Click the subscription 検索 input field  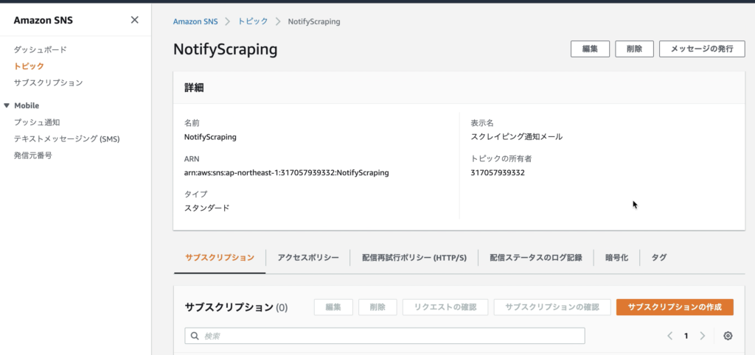[385, 336]
